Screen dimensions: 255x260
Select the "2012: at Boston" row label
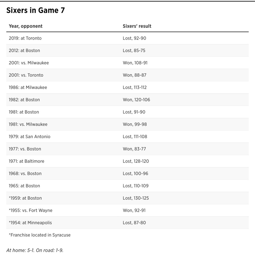pyautogui.click(x=24, y=51)
